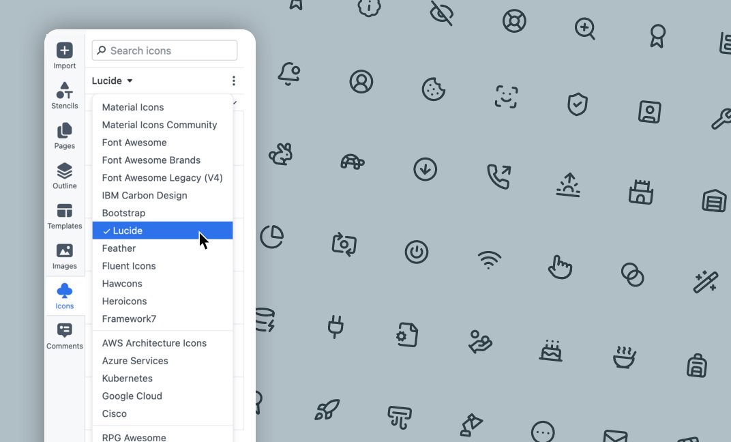Click the wifi signal icon
The image size is (731, 442).
click(489, 260)
